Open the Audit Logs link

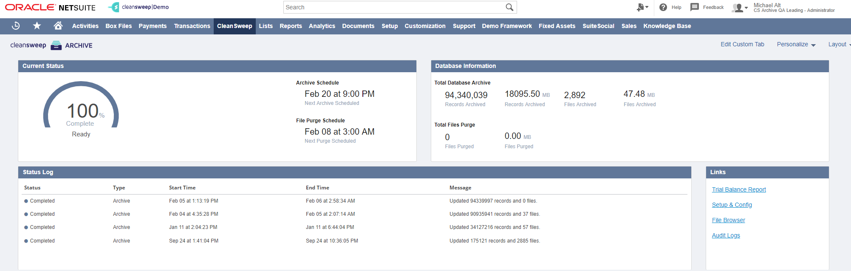[726, 235]
